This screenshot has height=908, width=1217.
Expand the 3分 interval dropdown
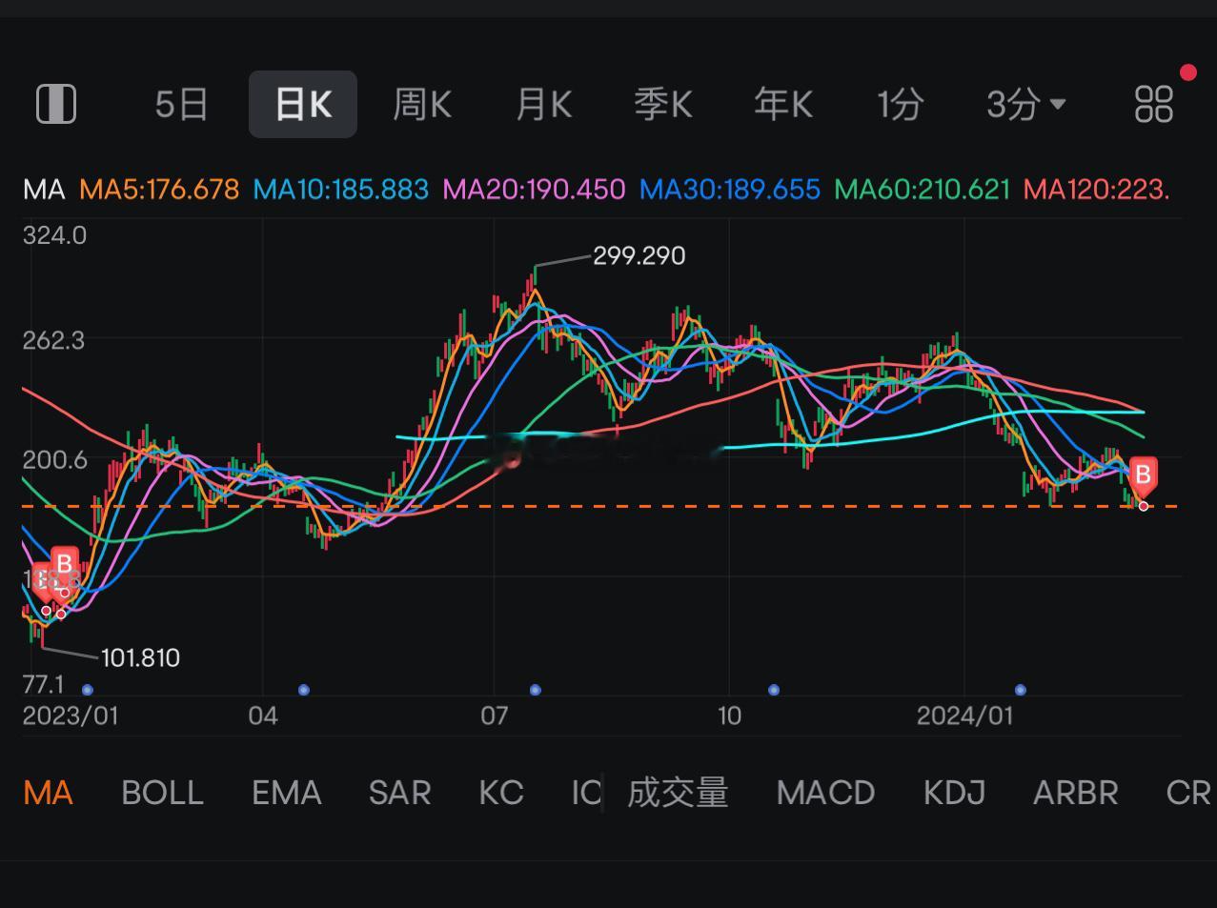[1026, 104]
